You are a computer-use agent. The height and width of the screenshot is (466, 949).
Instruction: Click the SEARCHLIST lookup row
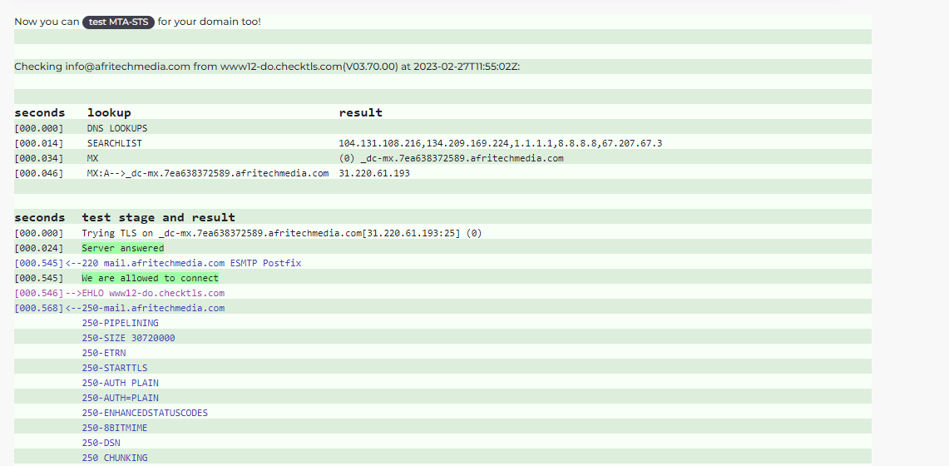point(443,143)
